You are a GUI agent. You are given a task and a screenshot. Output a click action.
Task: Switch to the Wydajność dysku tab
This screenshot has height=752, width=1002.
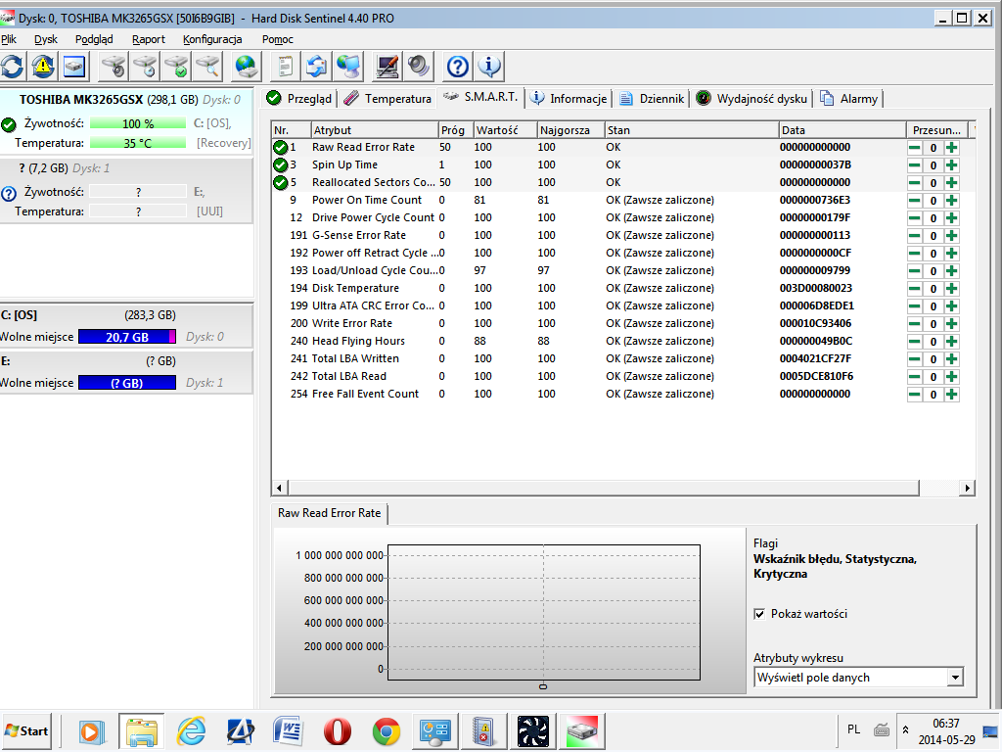(x=751, y=99)
